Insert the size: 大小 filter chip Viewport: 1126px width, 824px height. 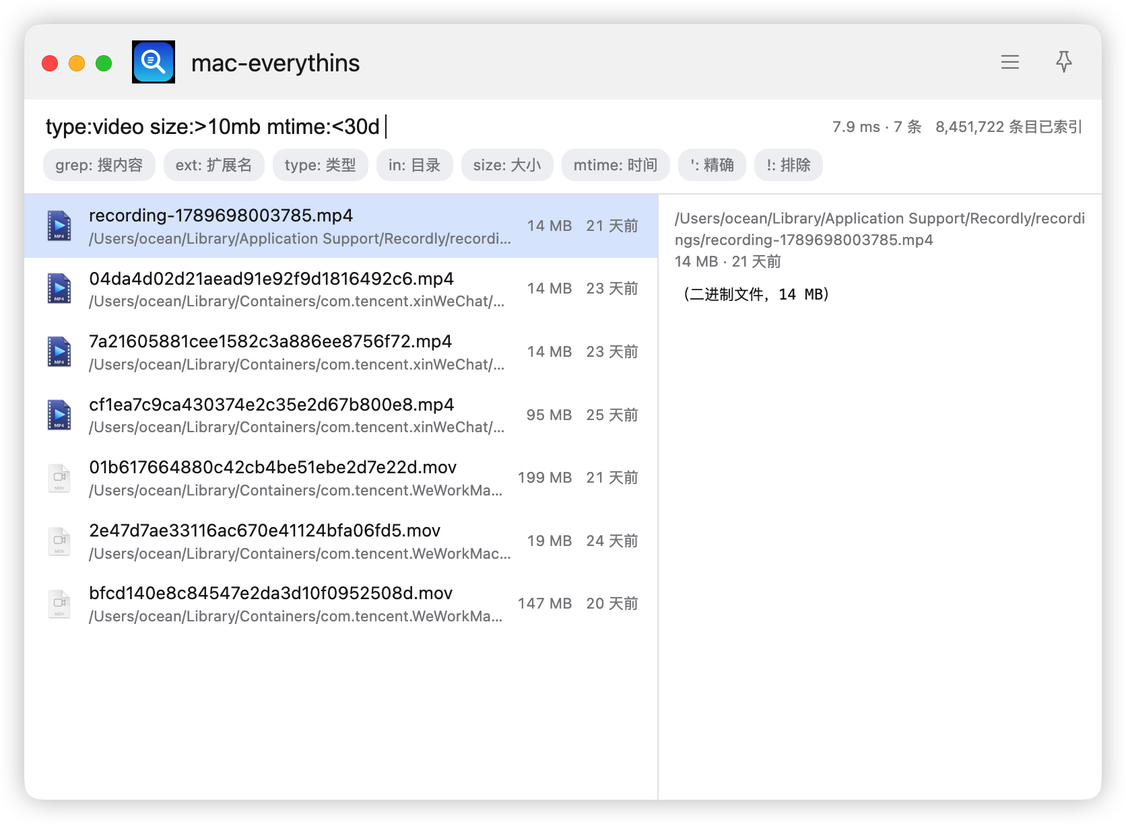click(x=507, y=165)
